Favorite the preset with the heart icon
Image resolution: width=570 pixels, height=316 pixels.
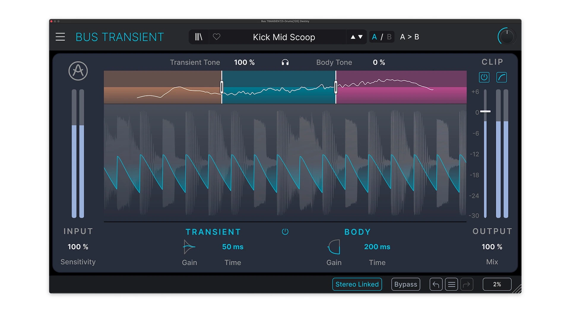point(217,37)
